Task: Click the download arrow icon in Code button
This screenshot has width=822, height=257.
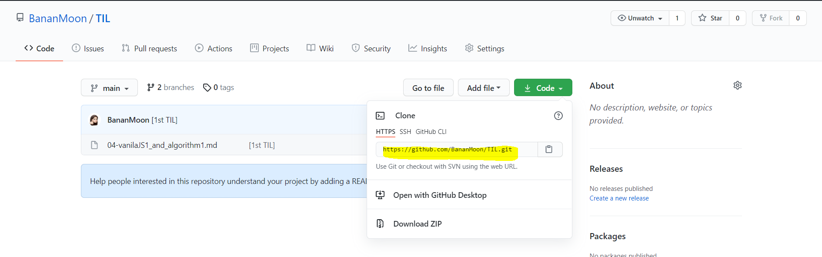Action: pos(528,88)
